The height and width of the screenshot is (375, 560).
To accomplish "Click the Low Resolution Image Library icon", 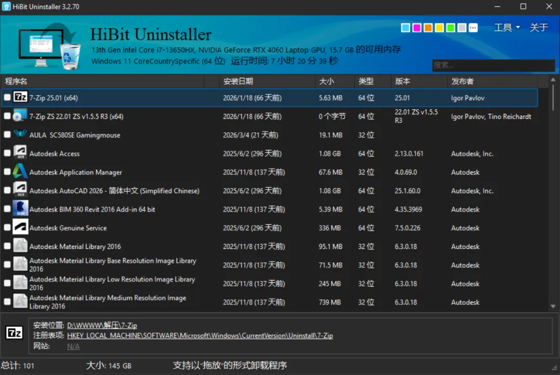I will 20,283.
